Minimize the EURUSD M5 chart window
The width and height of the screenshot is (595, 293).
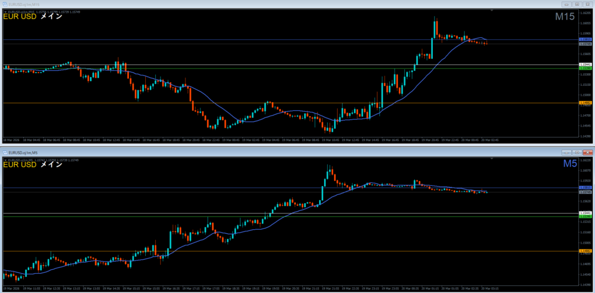pos(566,152)
